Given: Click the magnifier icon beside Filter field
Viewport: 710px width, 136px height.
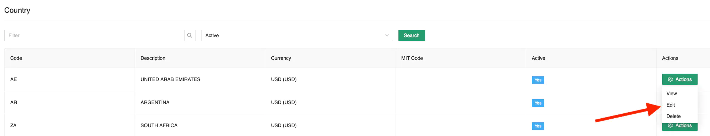Looking at the screenshot, I should [x=190, y=35].
